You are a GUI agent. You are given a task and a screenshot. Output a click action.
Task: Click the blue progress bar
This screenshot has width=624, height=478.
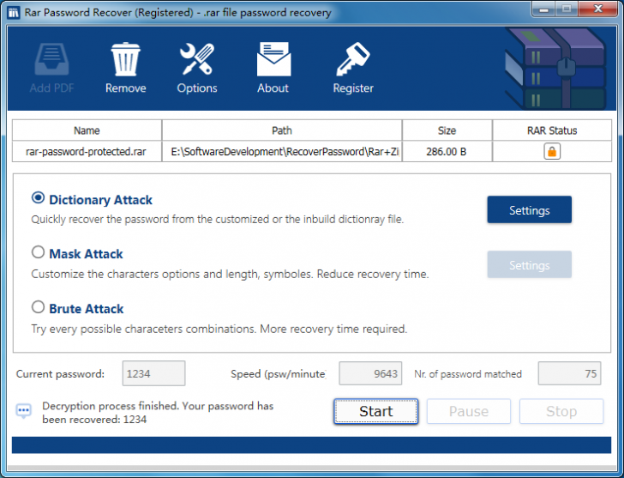click(312, 445)
